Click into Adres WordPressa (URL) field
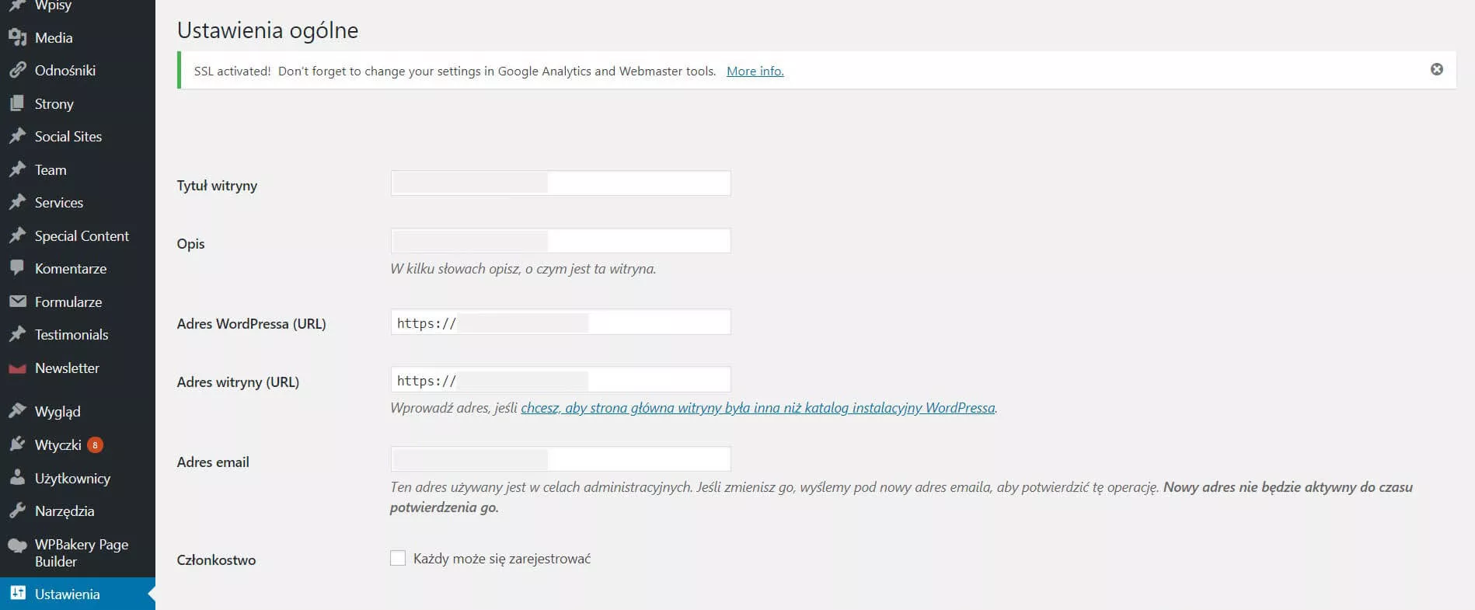This screenshot has height=610, width=1475. click(560, 322)
